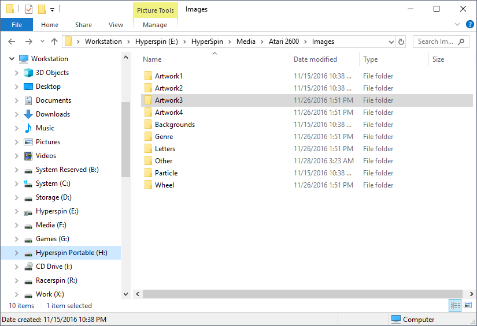The image size is (477, 326).
Task: Switch to Details view layout
Action: pyautogui.click(x=455, y=305)
